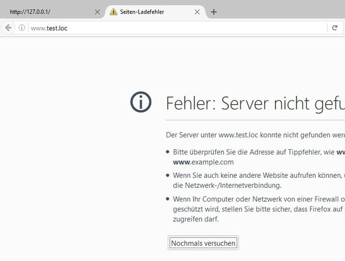Reload the page with the refresh icon
345x261 pixels.
tap(335, 28)
